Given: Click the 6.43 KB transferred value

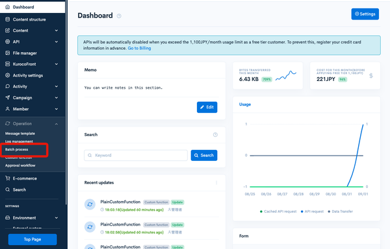Looking at the screenshot, I should click(x=249, y=79).
